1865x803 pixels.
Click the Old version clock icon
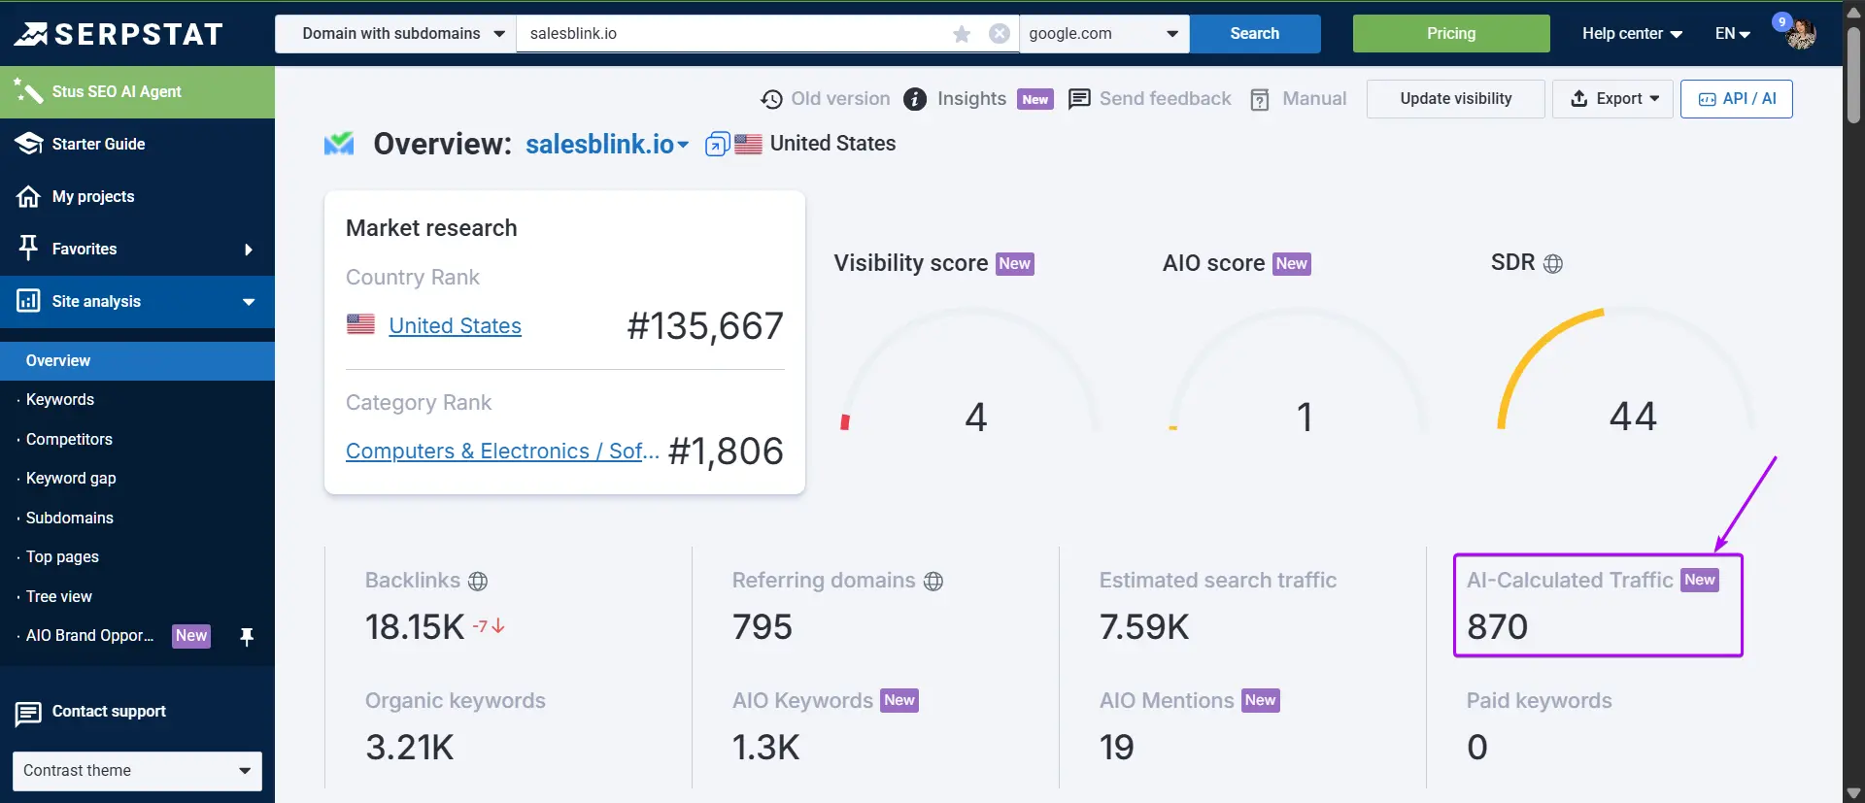pyautogui.click(x=771, y=99)
